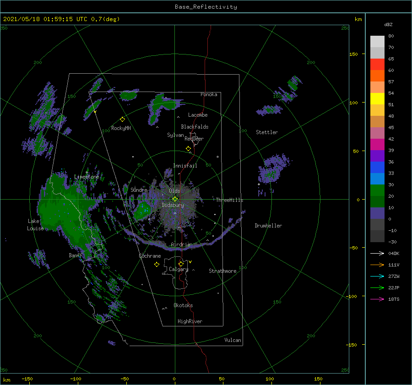Screen dimensions: 412x385
Task: Click the Base_Reflectivity title text
Action: tap(206, 7)
